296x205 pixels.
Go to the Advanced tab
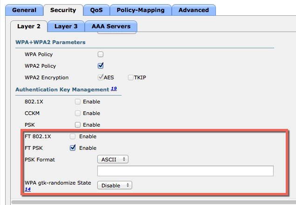click(x=194, y=10)
